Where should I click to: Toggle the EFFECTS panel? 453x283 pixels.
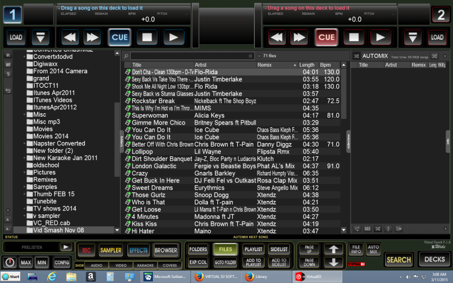tap(138, 250)
